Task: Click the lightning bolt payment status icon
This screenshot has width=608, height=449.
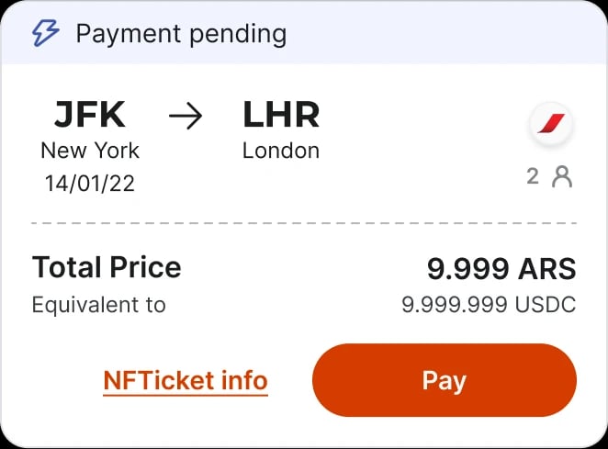Action: (x=46, y=34)
